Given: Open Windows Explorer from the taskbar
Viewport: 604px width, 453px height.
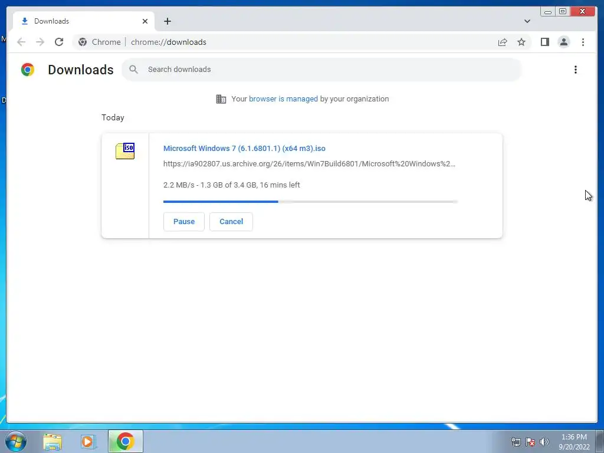Looking at the screenshot, I should click(52, 441).
